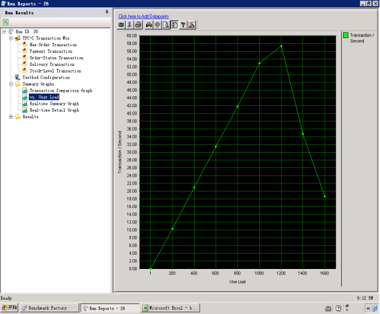This screenshot has height=314, width=380.
Task: Click the Transaction Comparison Graph chart icon
Action: 25,91
